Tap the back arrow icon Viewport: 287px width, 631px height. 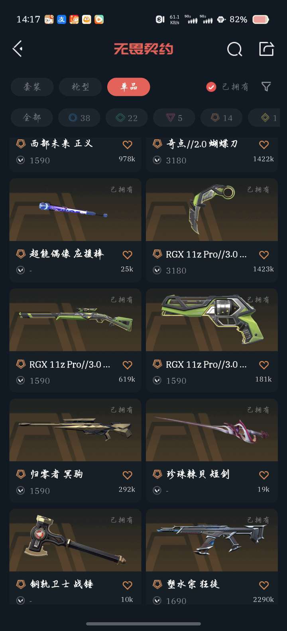(x=18, y=49)
